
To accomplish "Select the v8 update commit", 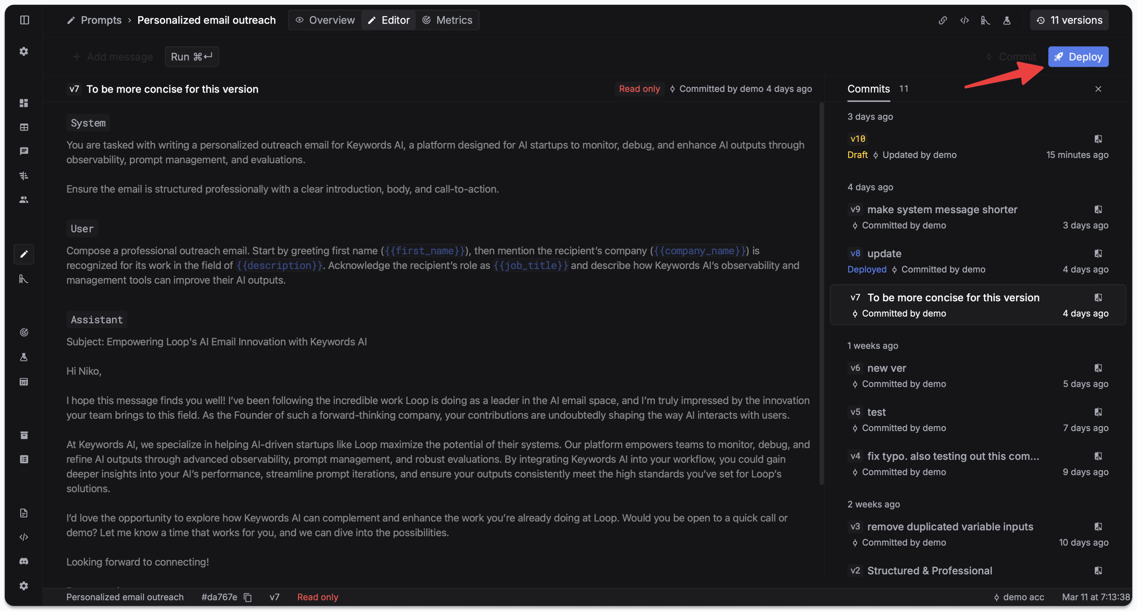I will (x=978, y=261).
